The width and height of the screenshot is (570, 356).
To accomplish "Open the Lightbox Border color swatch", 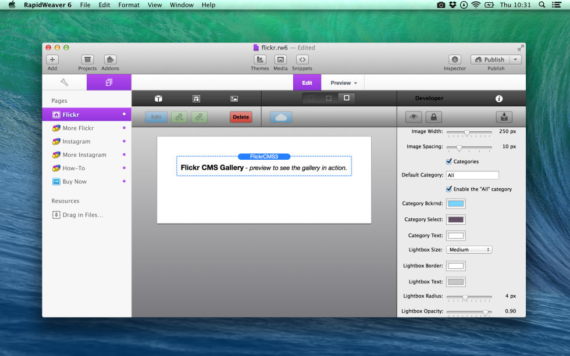I will (x=456, y=266).
